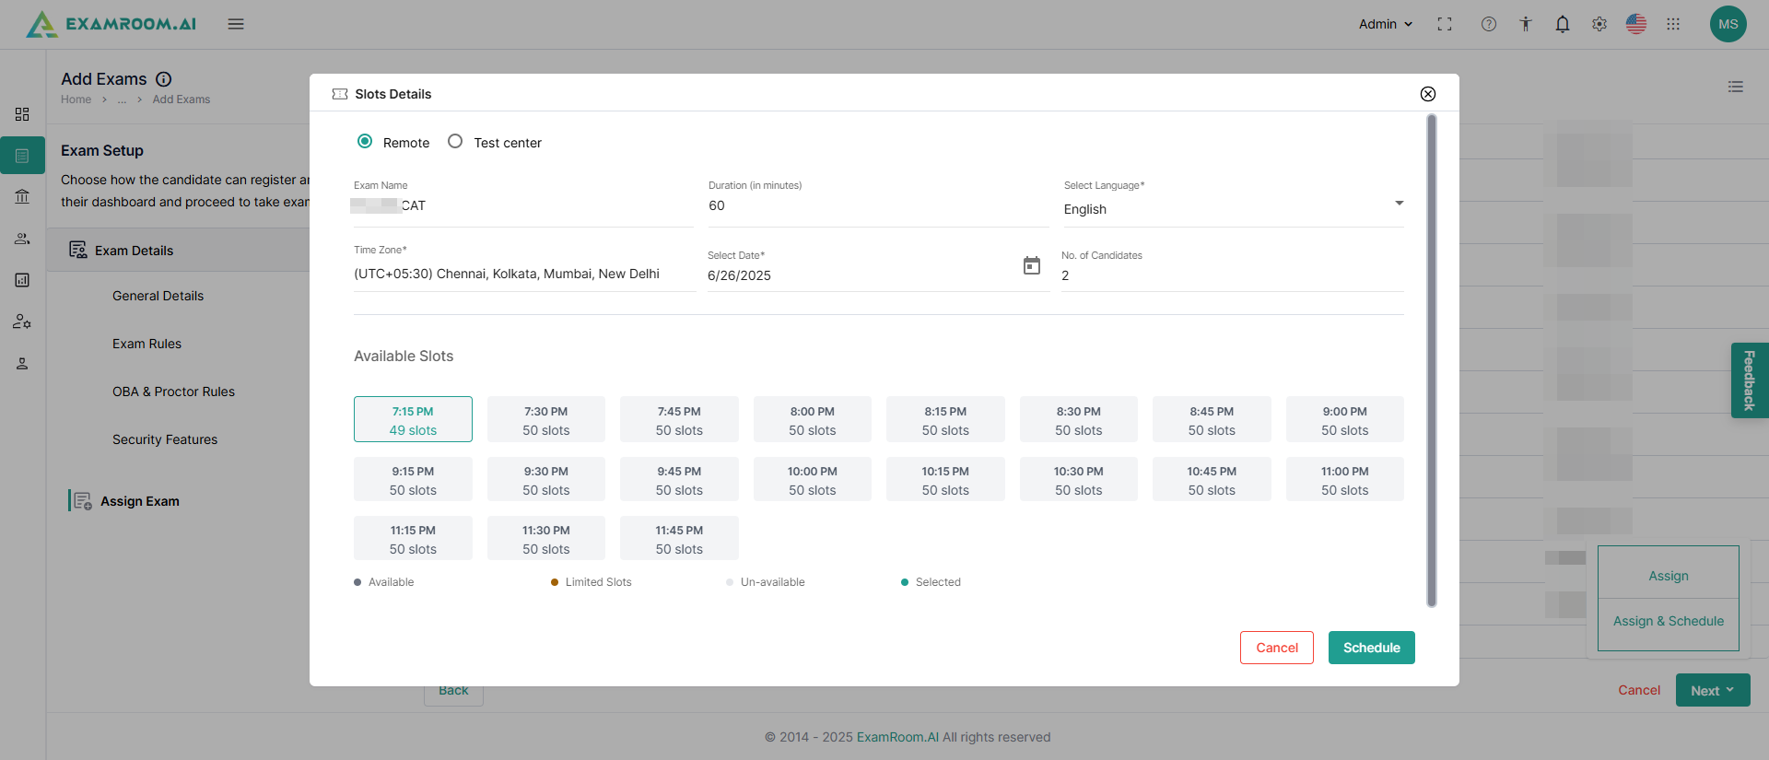Close the Slots Details dialog

tap(1427, 94)
